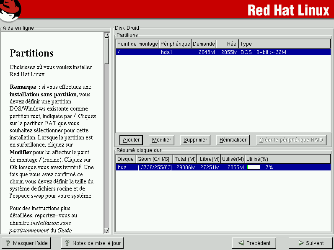
Task: Click the Demandé column header
Action: tap(204, 44)
